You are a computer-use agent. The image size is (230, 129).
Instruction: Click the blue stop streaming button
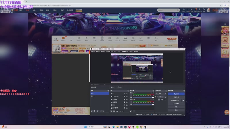tap(176, 94)
